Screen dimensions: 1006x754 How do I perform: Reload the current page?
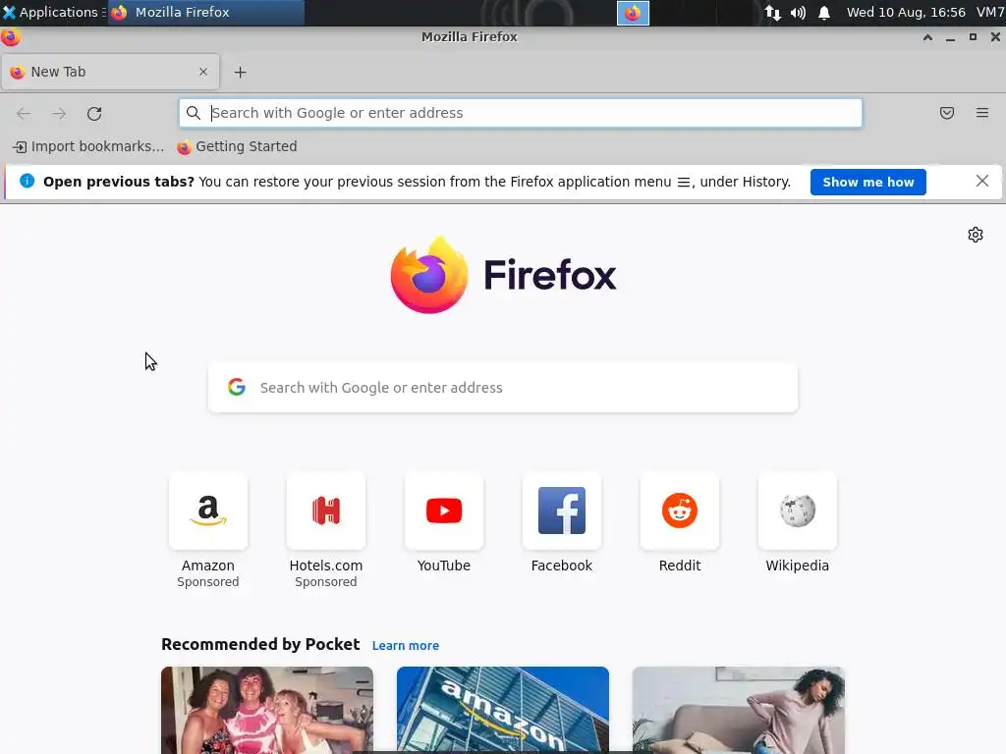coord(94,114)
